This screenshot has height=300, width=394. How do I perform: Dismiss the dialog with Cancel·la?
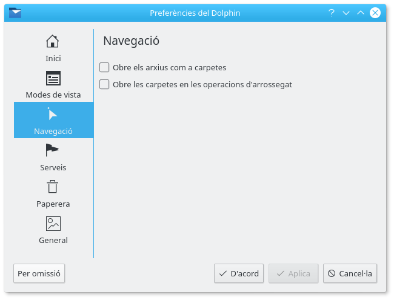click(x=350, y=273)
